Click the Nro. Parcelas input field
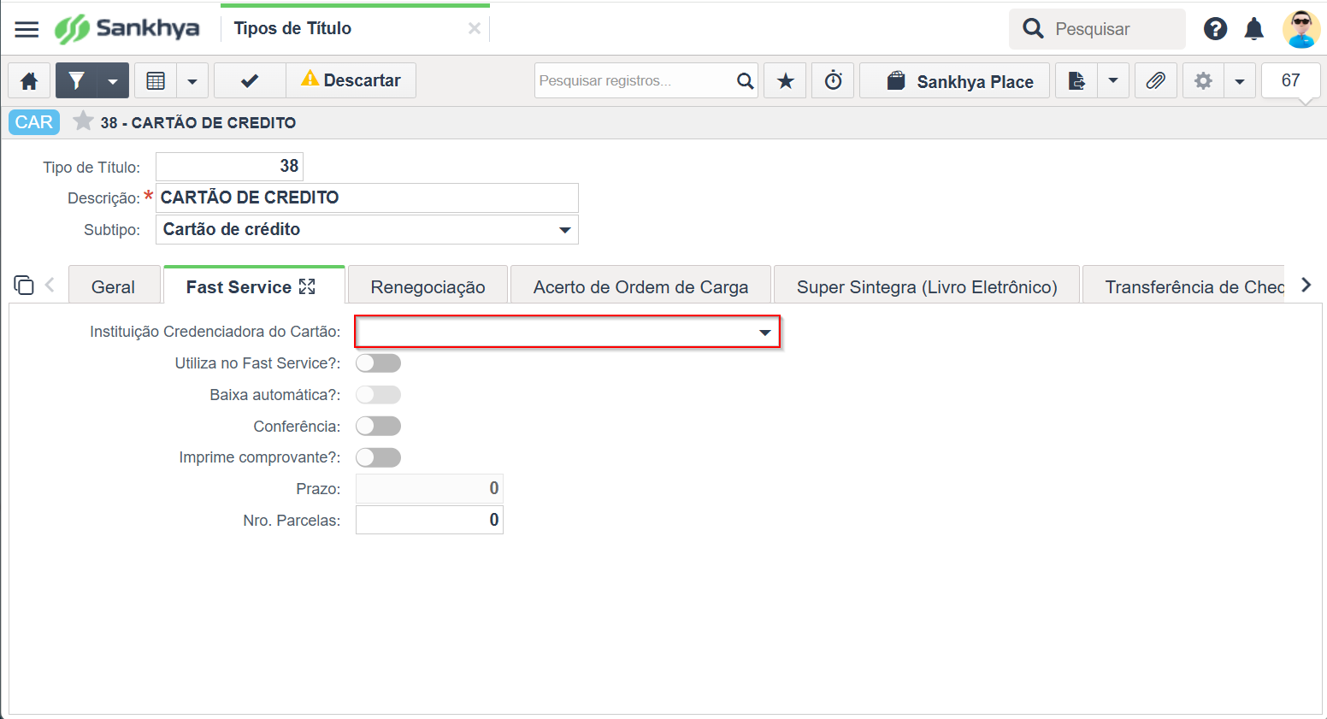Viewport: 1327px width, 719px height. (429, 520)
